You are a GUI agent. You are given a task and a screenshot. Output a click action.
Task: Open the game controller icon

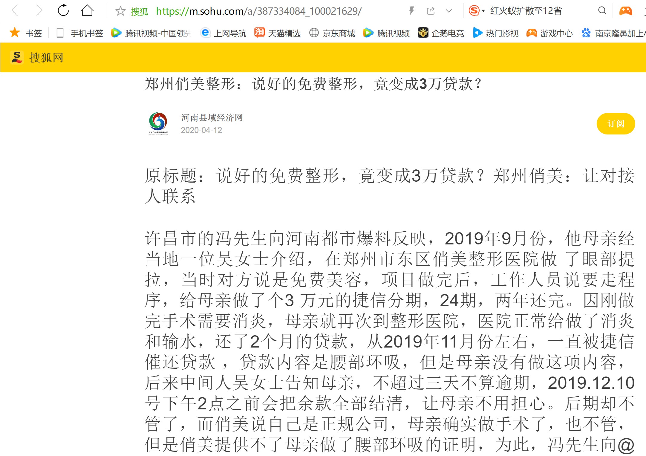coord(625,11)
